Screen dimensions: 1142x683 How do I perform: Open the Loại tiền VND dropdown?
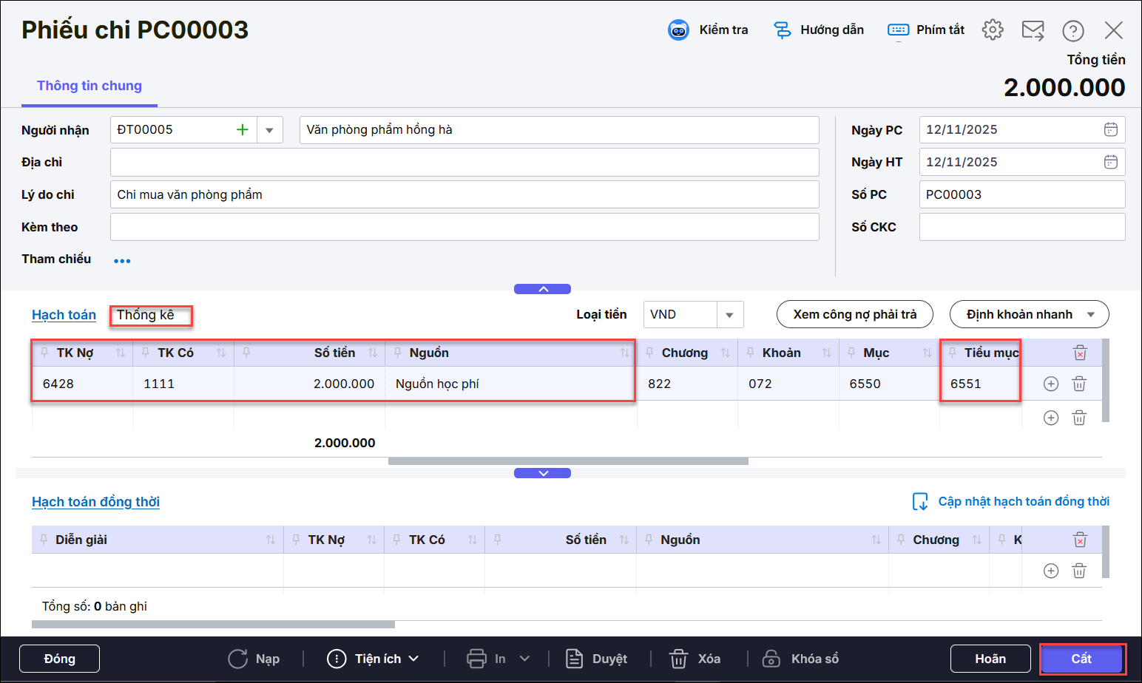(x=729, y=315)
